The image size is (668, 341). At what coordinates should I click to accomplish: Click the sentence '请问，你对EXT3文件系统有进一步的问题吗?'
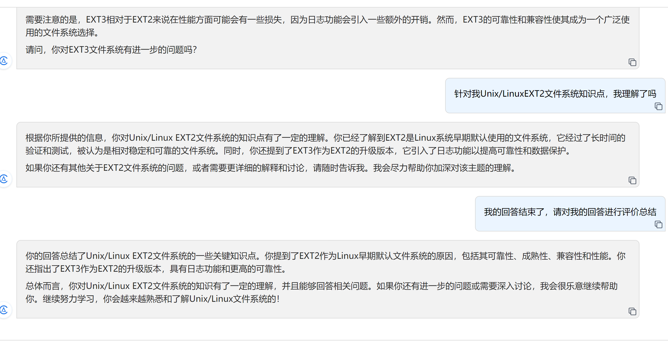point(111,50)
